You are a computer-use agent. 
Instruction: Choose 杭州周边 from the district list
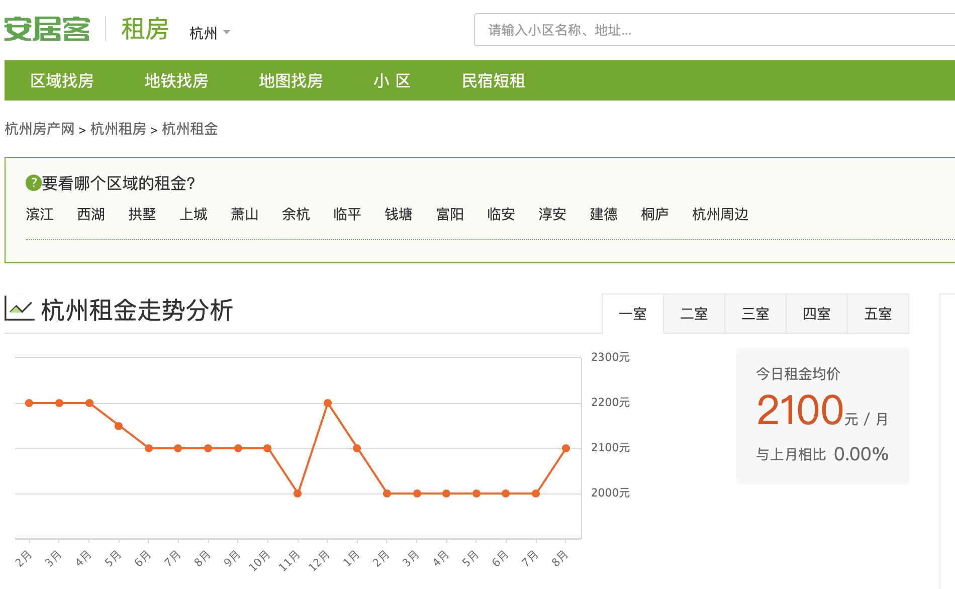tap(720, 215)
